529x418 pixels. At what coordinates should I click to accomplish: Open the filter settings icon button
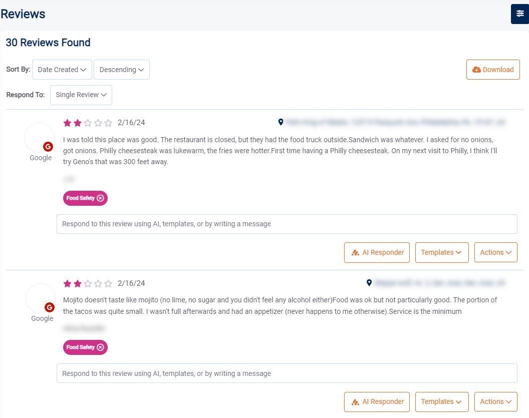519,14
